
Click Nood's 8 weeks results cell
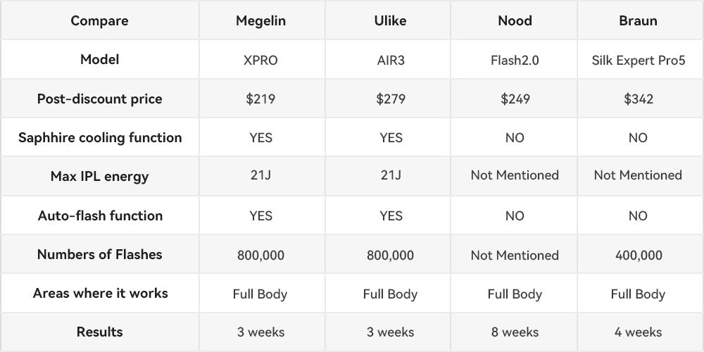point(515,332)
